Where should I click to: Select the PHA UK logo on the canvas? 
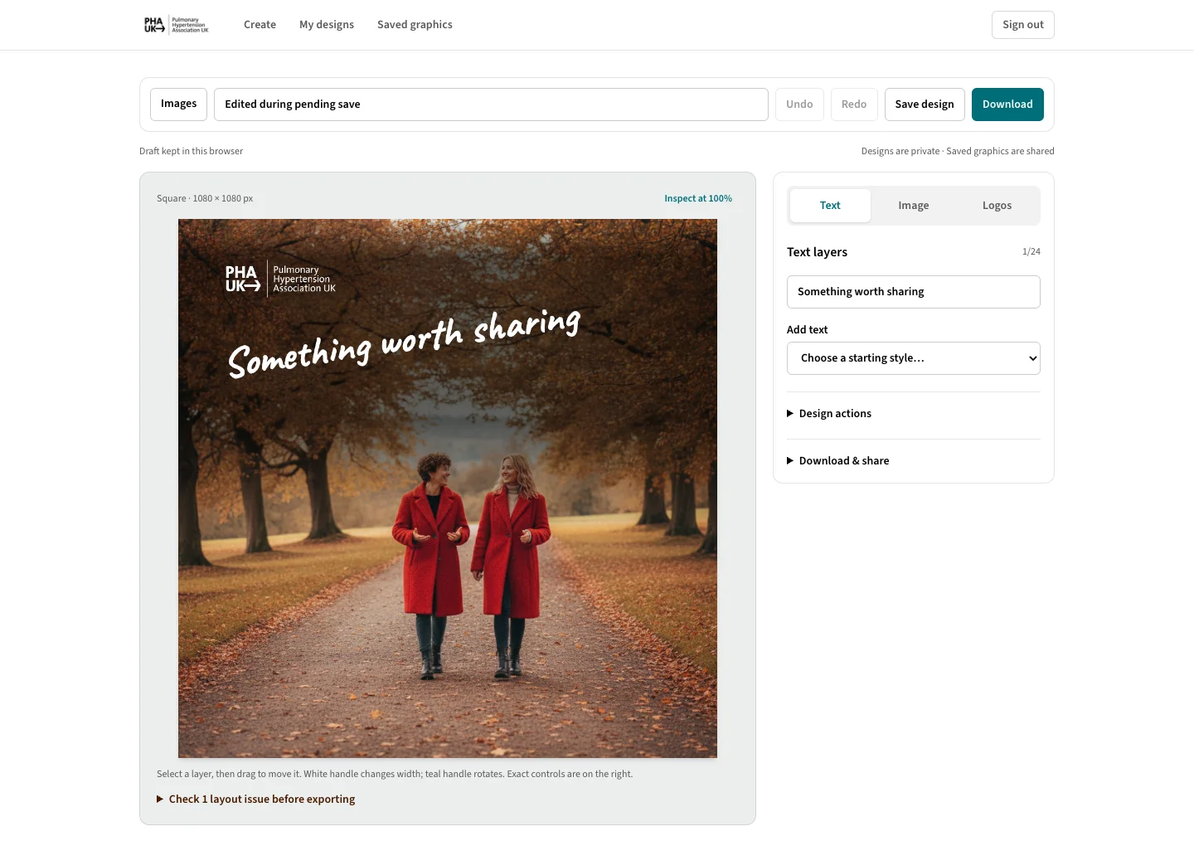click(280, 279)
